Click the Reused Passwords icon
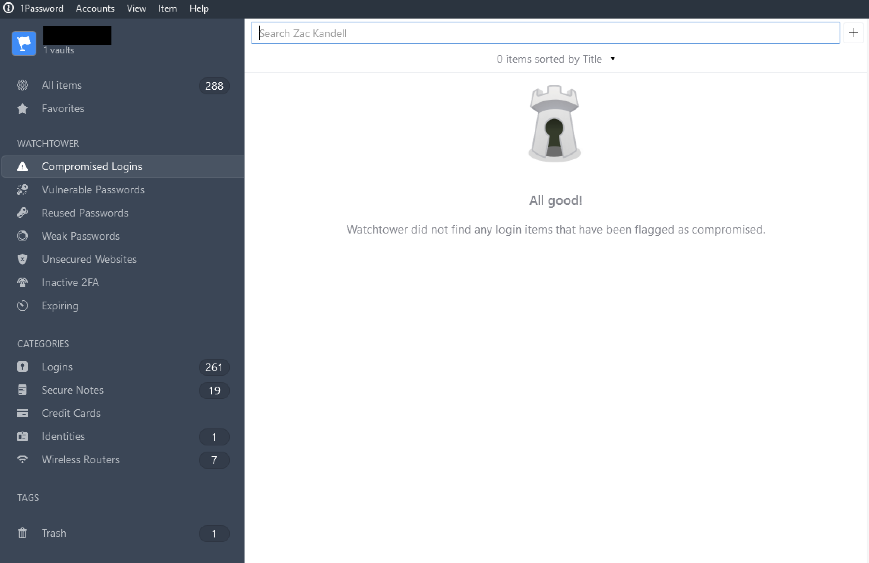The height and width of the screenshot is (563, 869). [x=23, y=213]
